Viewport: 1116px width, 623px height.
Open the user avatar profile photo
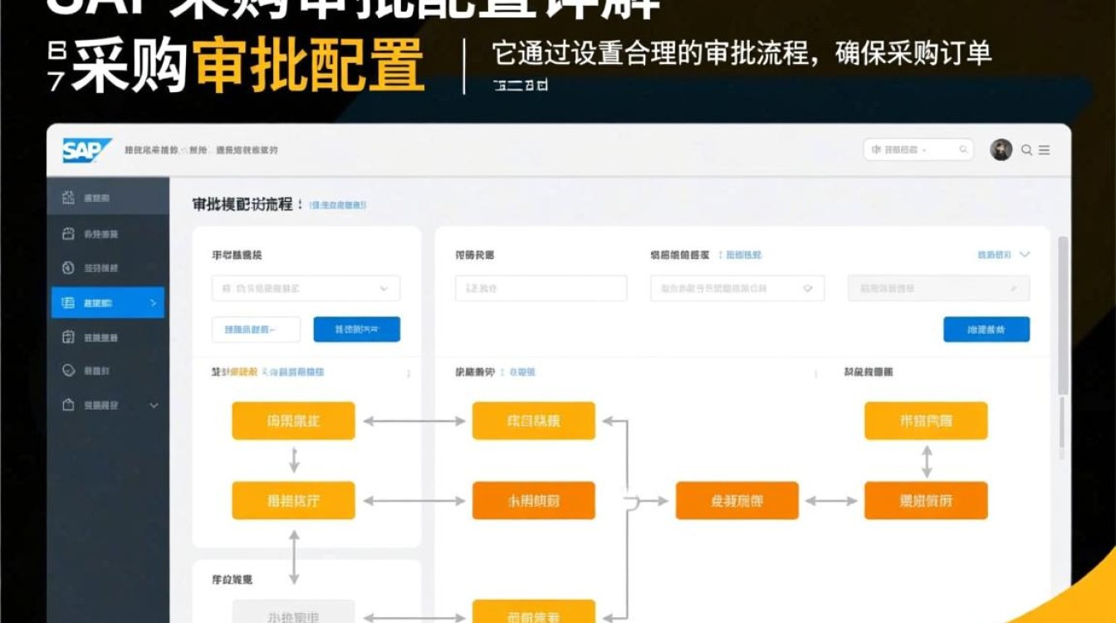click(x=1002, y=150)
